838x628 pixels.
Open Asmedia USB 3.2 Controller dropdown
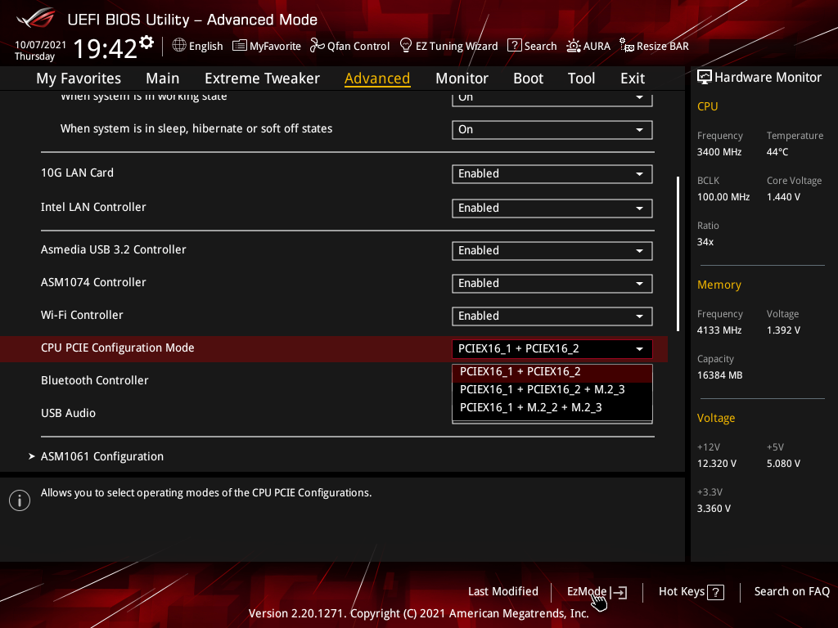tap(552, 251)
